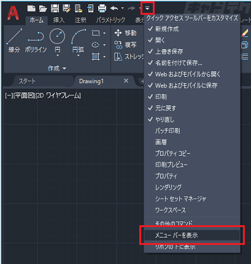251x264 pixels.
Task: Close the Drawing1 tab
Action: tap(126, 81)
